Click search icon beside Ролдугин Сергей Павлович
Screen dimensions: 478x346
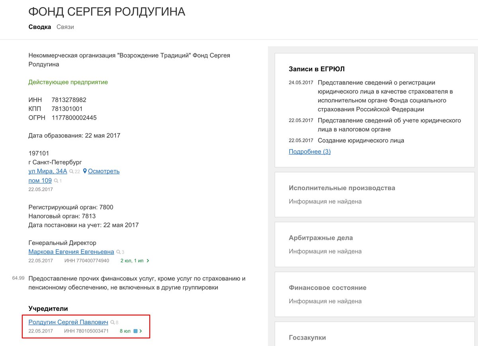click(113, 322)
